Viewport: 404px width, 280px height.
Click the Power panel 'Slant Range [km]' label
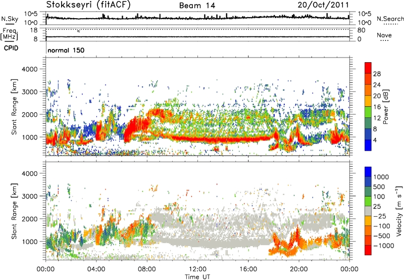14,107
